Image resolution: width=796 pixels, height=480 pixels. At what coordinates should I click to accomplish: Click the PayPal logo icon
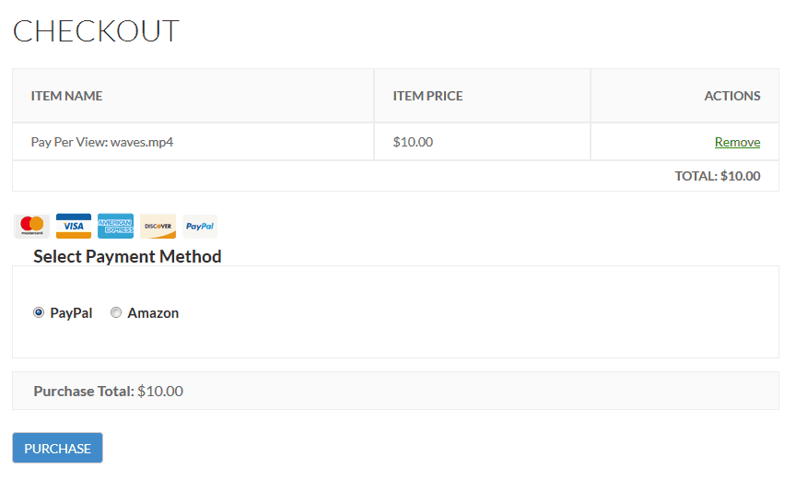click(200, 226)
